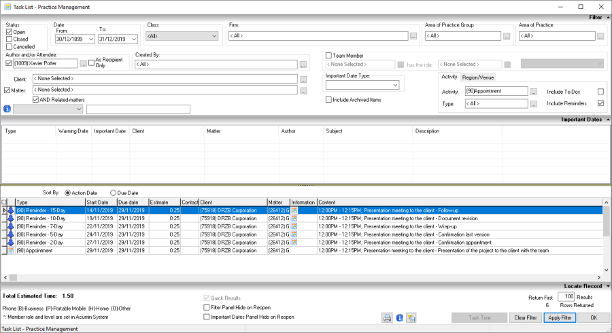Viewport: 612px width, 333px height.
Task: Enable Filter Panel Hide on Reopen
Action: coord(207,308)
